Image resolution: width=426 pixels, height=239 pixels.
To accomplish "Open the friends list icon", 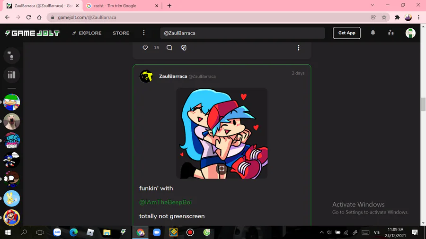I will click(390, 33).
